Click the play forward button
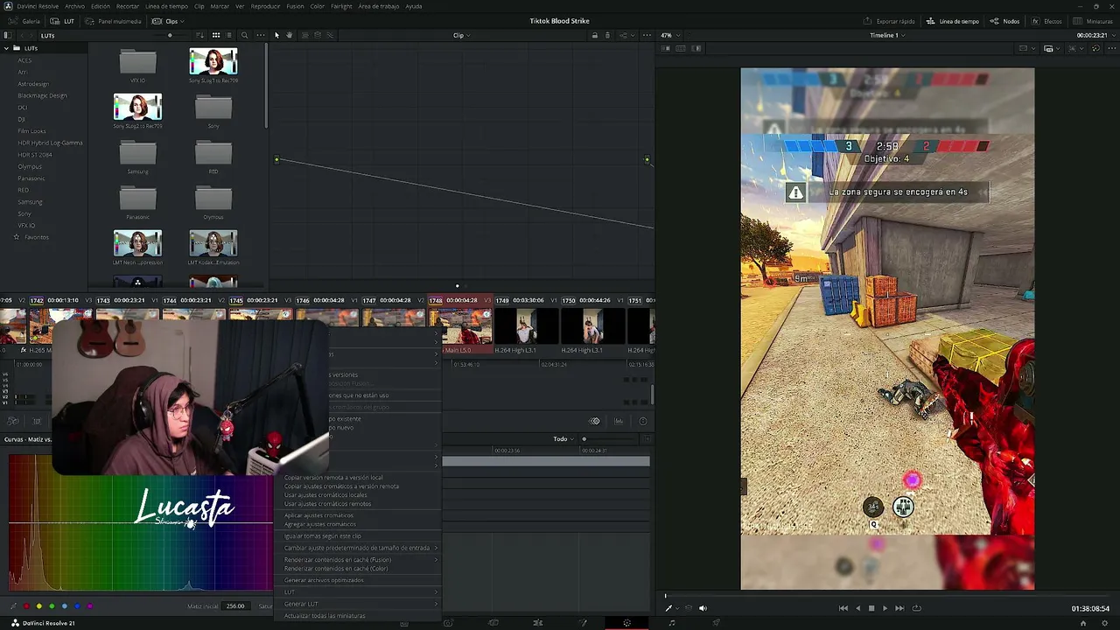This screenshot has height=630, width=1120. 885,608
